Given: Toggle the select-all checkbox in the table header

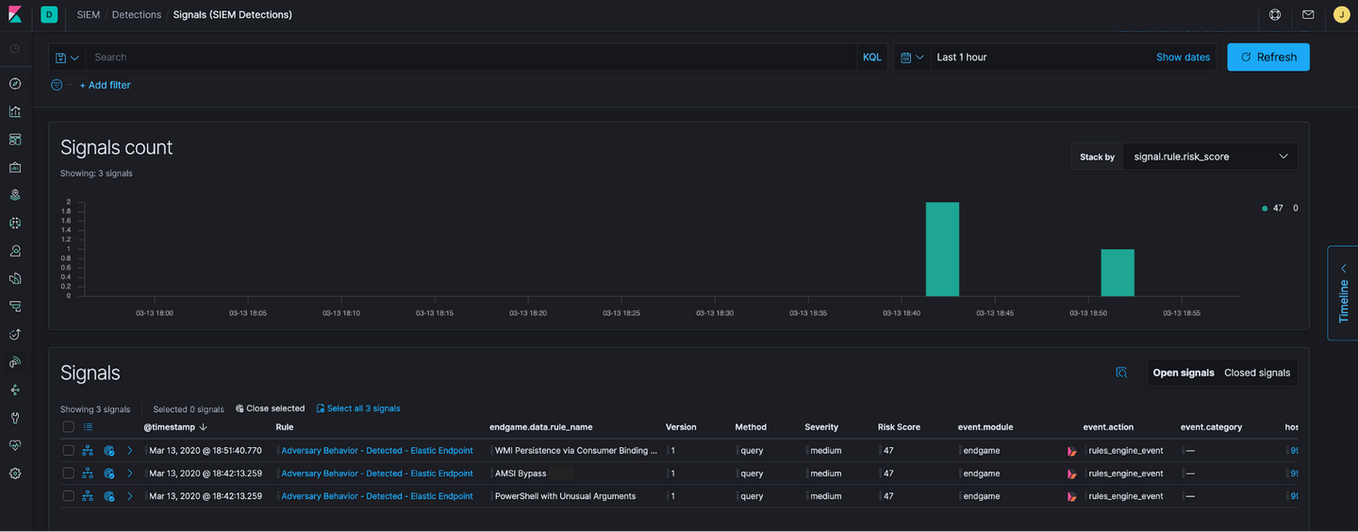Looking at the screenshot, I should (68, 427).
